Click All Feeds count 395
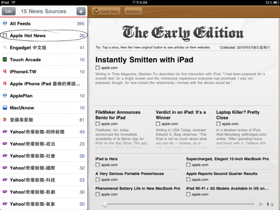280x210 pixels. (x=80, y=24)
